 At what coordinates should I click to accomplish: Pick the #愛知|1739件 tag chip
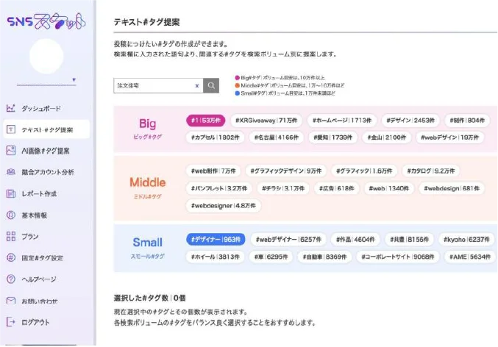tap(332, 137)
